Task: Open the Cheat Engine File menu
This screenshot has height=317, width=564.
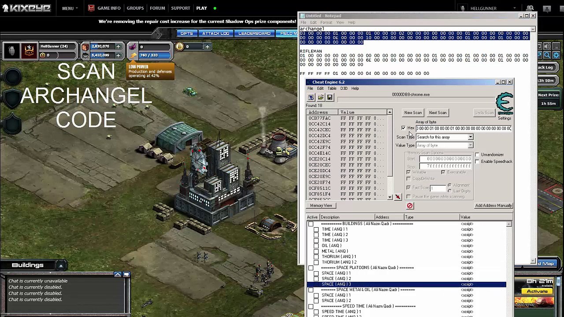Action: [310, 88]
